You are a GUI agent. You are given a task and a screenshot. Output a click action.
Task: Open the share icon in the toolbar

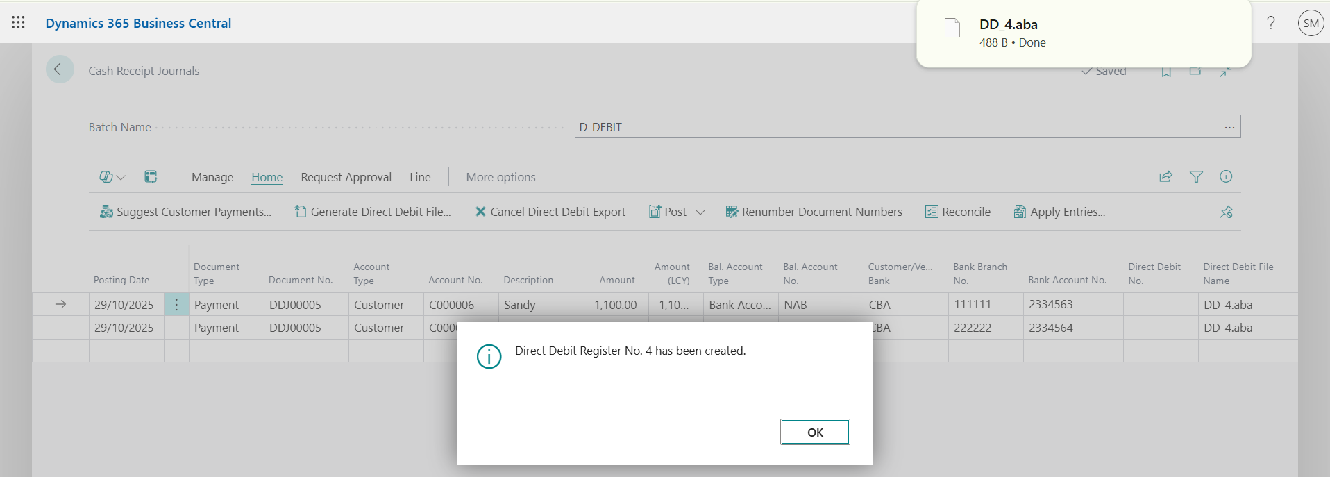coord(1166,177)
